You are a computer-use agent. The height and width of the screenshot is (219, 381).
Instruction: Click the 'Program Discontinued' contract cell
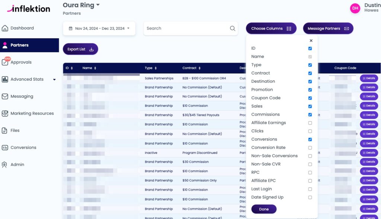click(x=200, y=153)
